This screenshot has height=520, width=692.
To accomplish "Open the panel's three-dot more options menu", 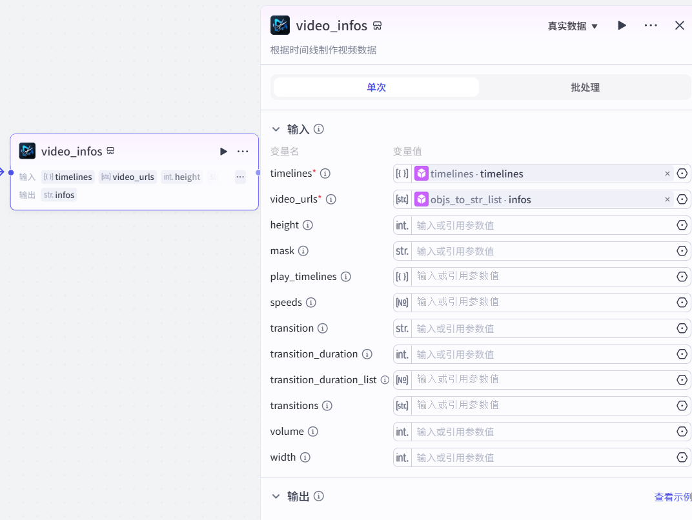I will tap(651, 26).
